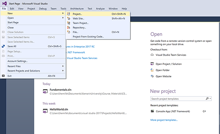Click the Repository icon in submenu
The image size is (220, 134).
pyautogui.click(x=69, y=28)
